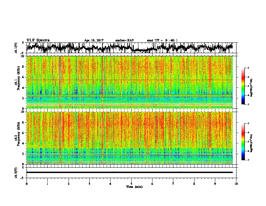Click the "0" tick on the time axis

coord(27,184)
